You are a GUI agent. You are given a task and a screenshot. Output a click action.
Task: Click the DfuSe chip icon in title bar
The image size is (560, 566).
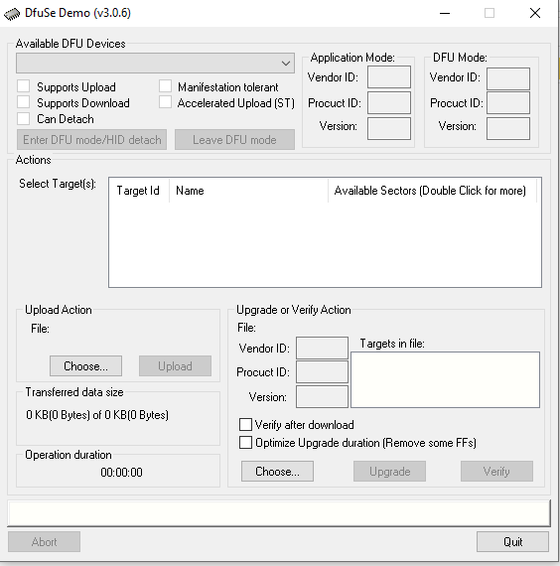point(12,14)
